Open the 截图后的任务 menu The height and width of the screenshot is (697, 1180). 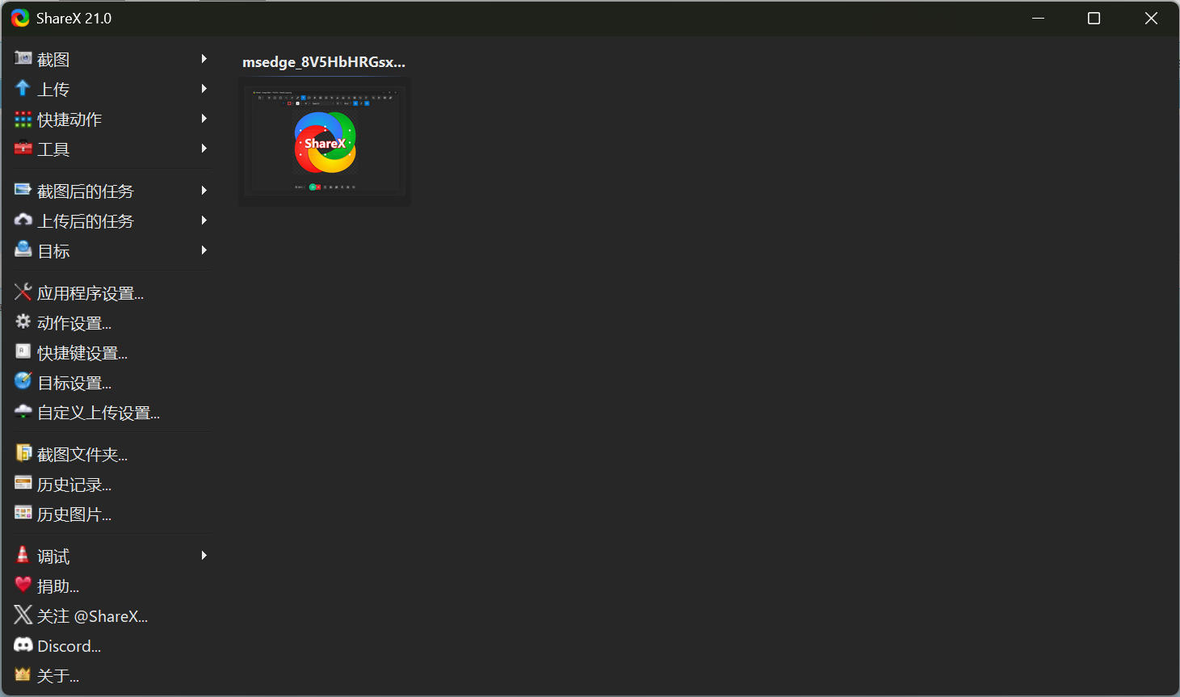(111, 191)
